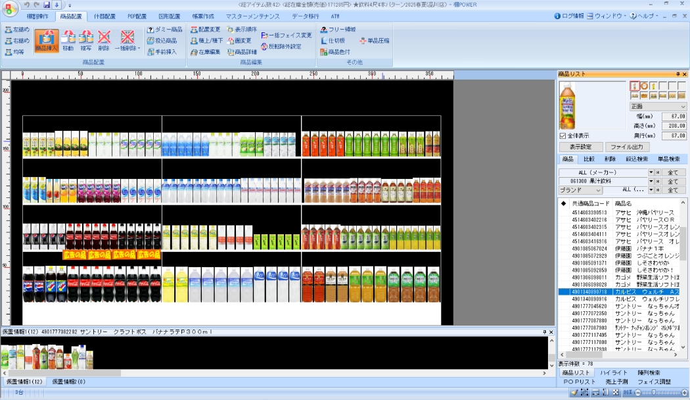The height and width of the screenshot is (400, 690).
Task: Open the ブランド dropdown filter
Action: (x=580, y=190)
